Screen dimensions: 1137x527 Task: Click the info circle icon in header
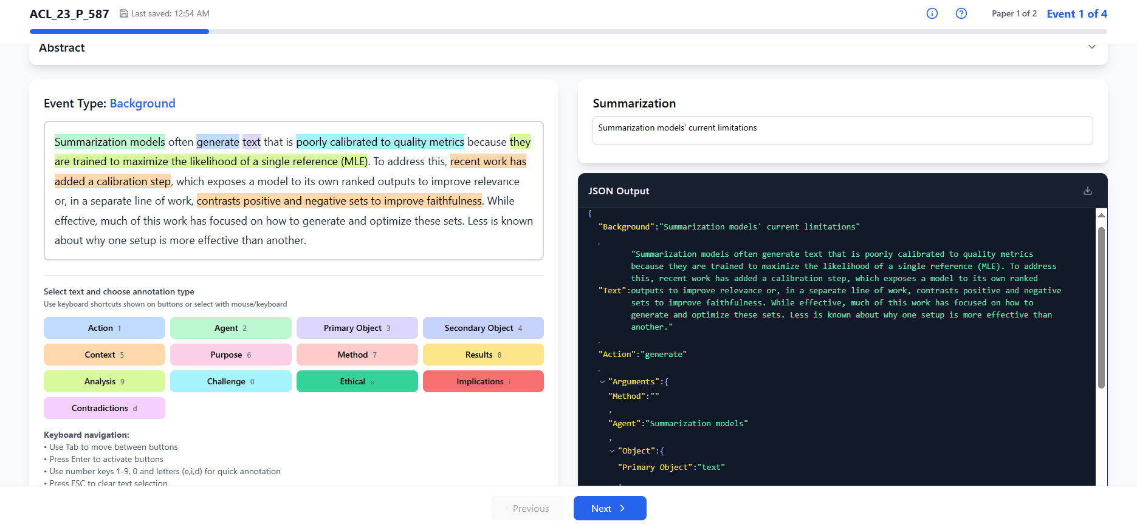click(x=932, y=13)
